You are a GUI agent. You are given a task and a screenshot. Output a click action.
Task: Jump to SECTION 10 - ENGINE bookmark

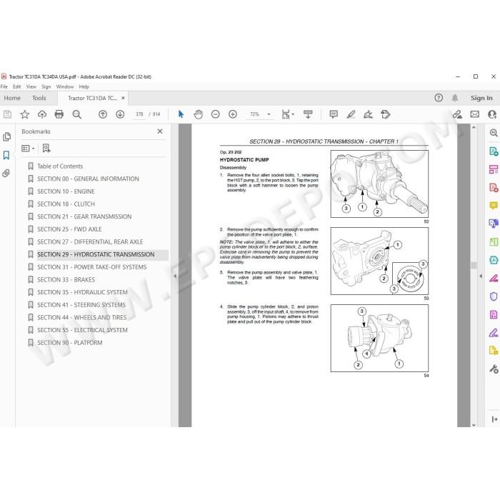pyautogui.click(x=66, y=191)
